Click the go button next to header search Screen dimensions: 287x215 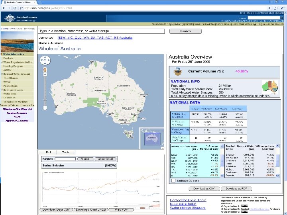282,18
